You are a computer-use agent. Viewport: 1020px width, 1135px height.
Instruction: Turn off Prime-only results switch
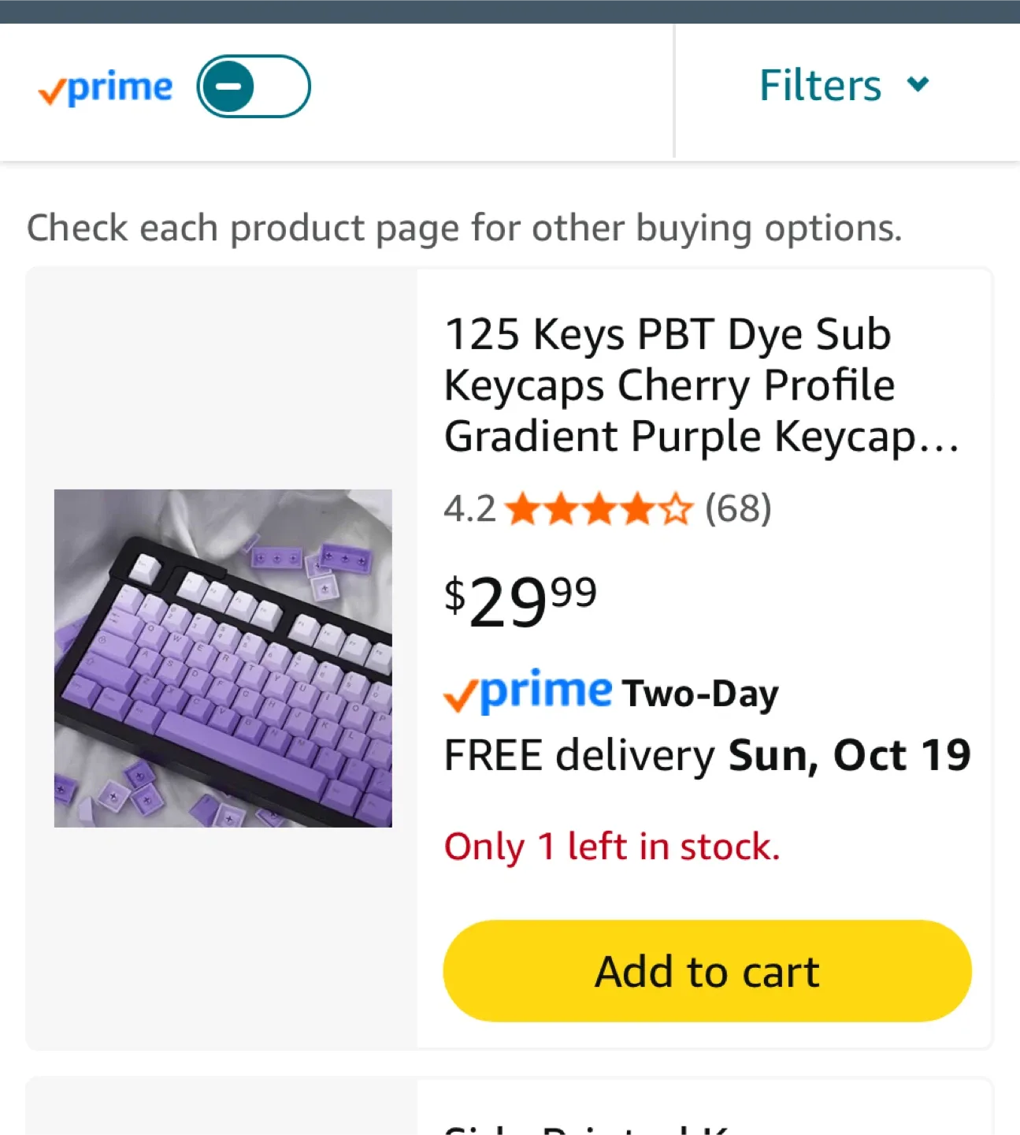point(252,87)
